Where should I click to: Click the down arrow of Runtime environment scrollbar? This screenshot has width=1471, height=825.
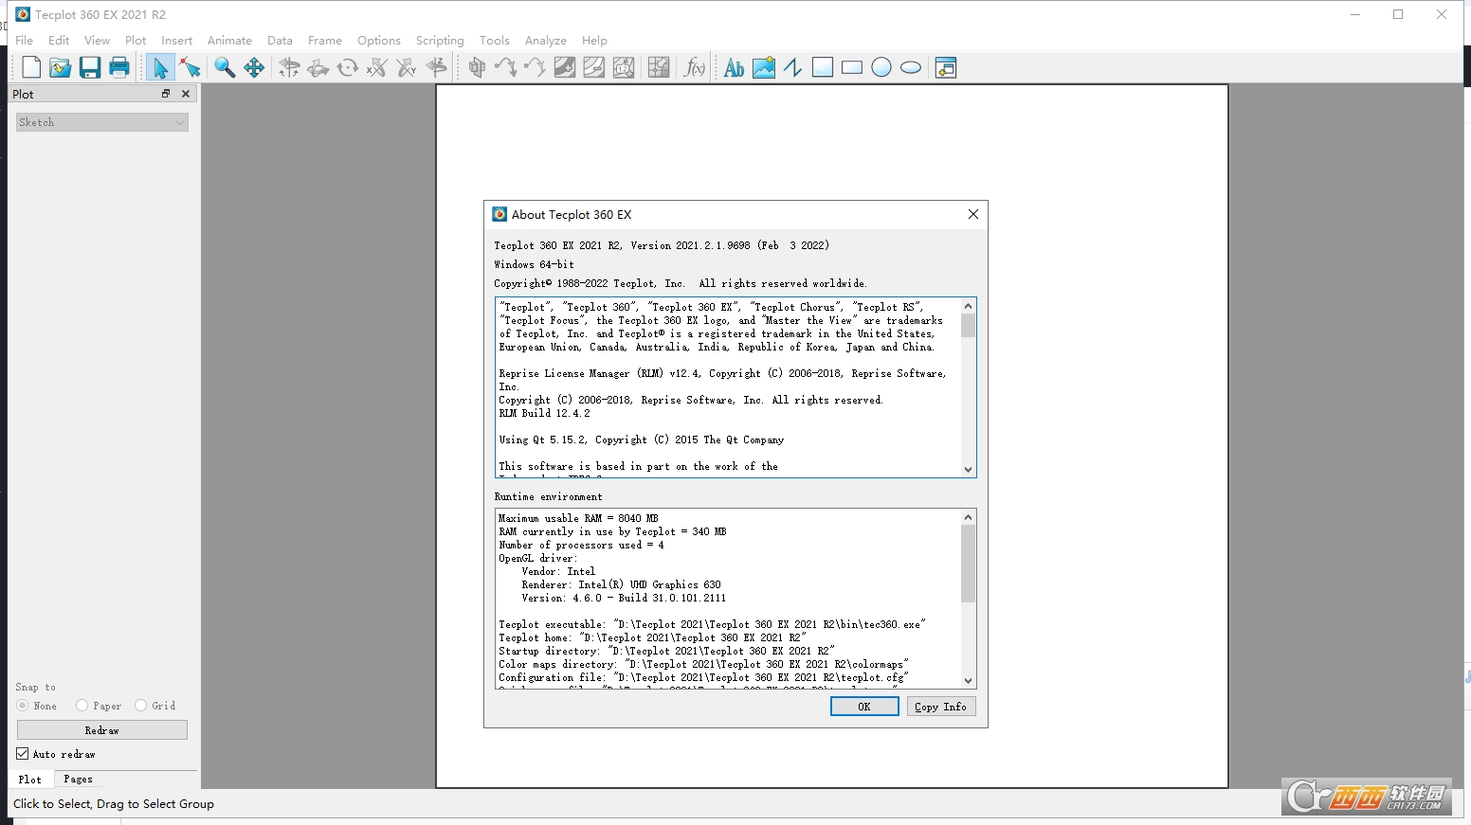pyautogui.click(x=968, y=681)
